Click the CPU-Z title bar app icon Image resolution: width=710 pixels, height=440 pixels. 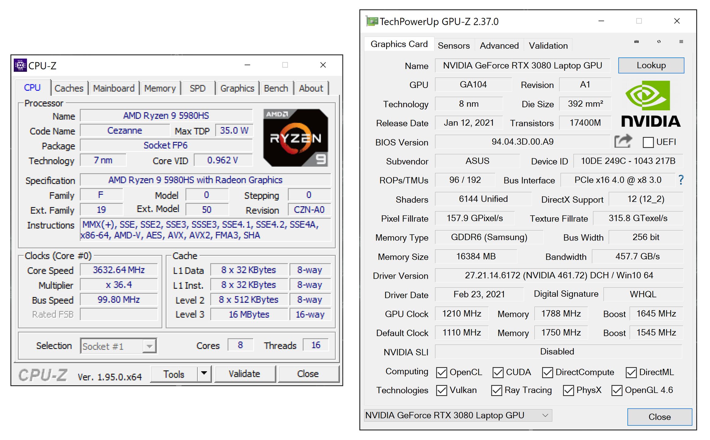point(20,65)
